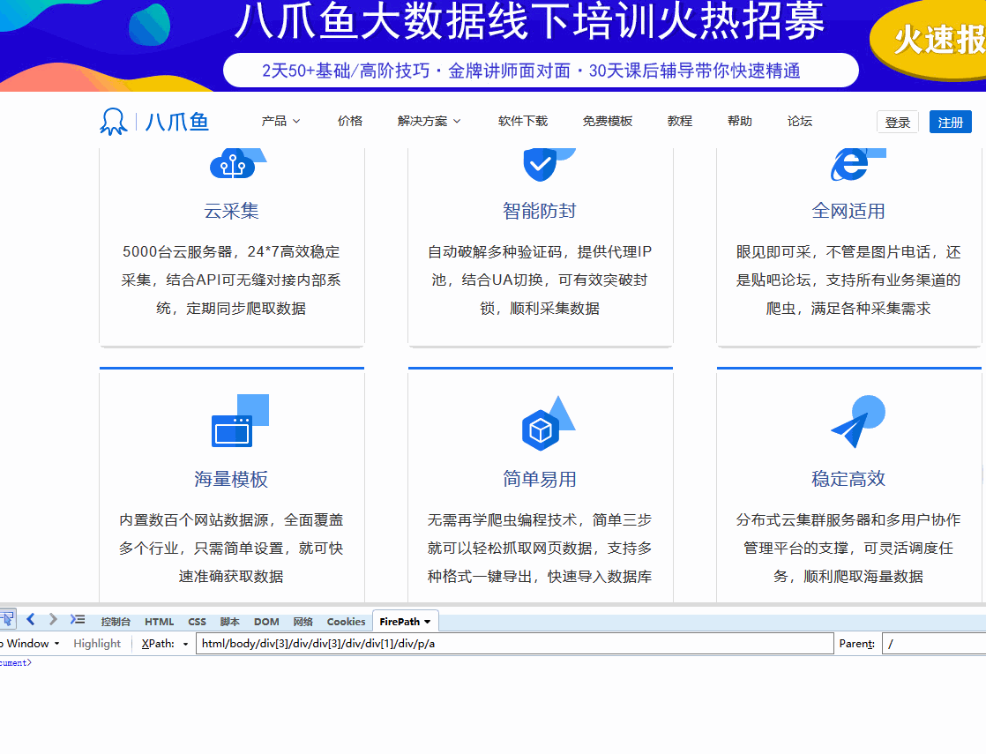
Task: Open the 价格 menu item
Action: tap(349, 121)
